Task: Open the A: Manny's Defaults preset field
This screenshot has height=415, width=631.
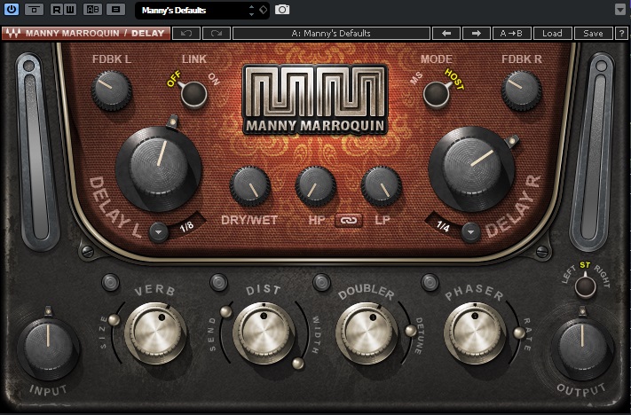Action: [x=331, y=34]
